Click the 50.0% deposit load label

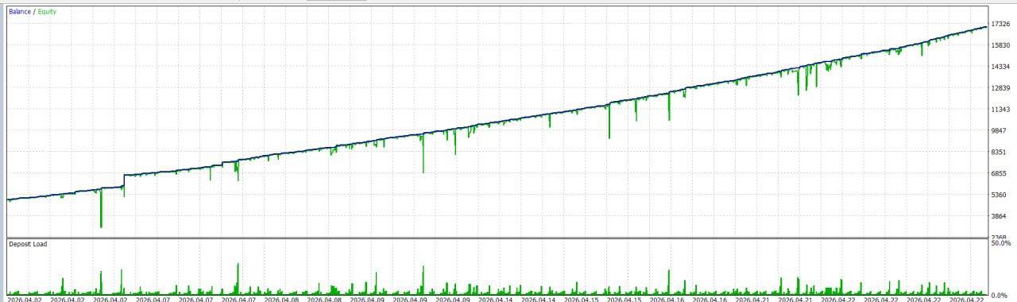point(1002,243)
